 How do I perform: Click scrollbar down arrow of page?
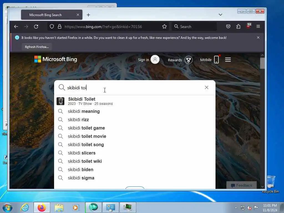262,186
